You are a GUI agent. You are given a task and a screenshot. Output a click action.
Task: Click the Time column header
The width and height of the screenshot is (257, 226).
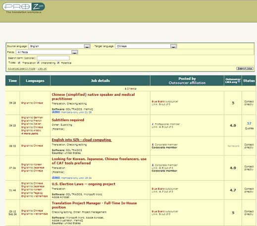point(12,80)
